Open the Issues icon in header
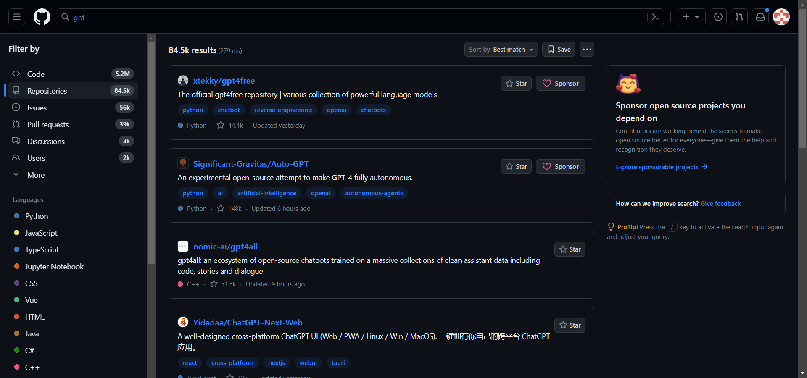Viewport: 807px width, 378px height. pyautogui.click(x=718, y=17)
